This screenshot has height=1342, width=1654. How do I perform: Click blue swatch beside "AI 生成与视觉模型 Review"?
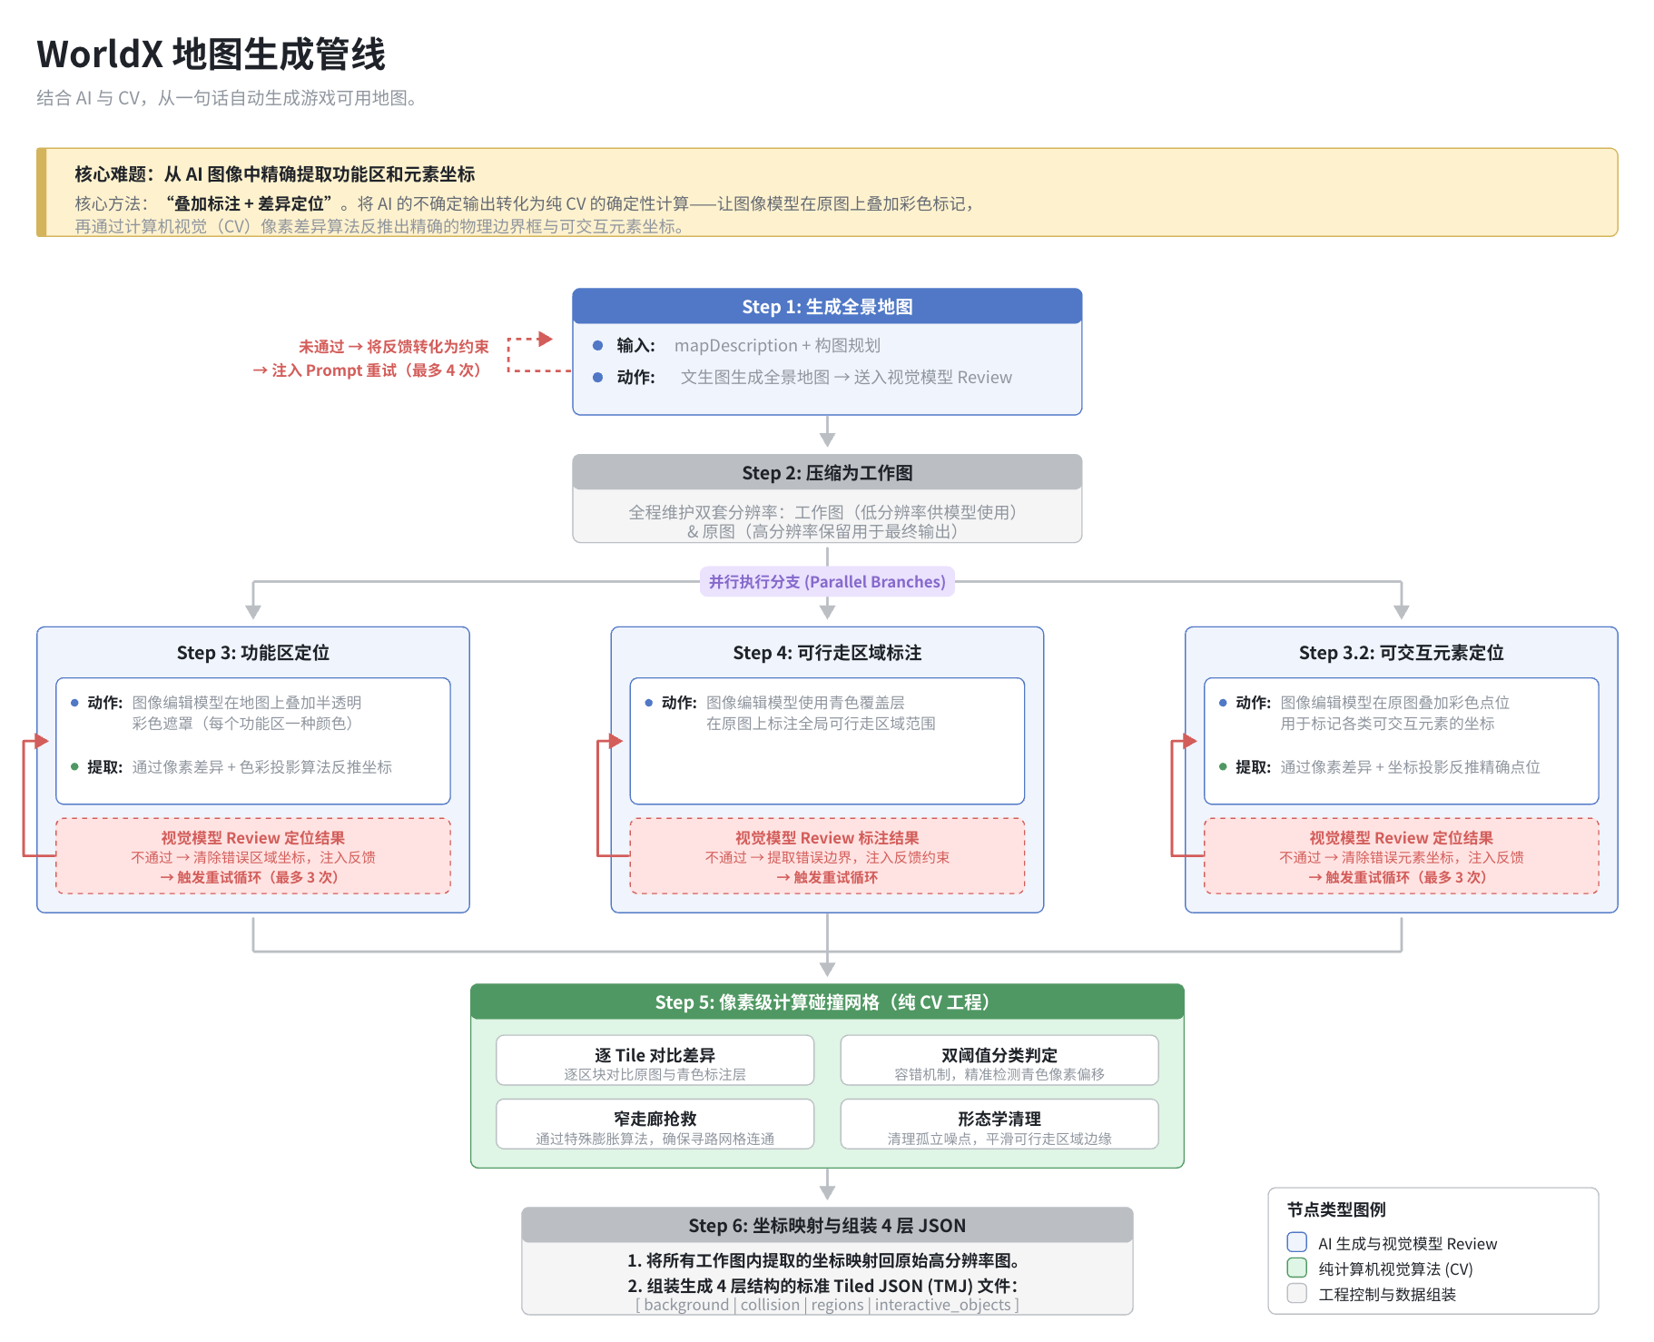1297,1242
